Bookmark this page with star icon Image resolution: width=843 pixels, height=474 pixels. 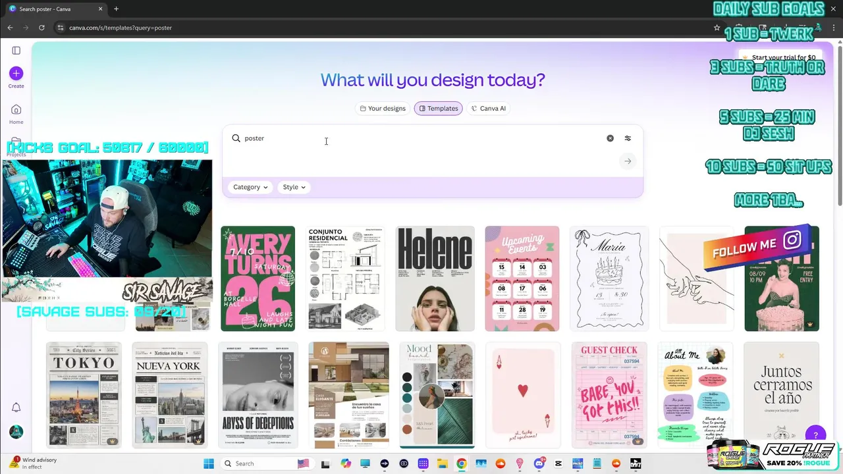(x=717, y=28)
